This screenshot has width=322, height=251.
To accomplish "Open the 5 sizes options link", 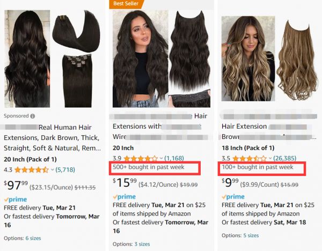I will (x=251, y=235).
